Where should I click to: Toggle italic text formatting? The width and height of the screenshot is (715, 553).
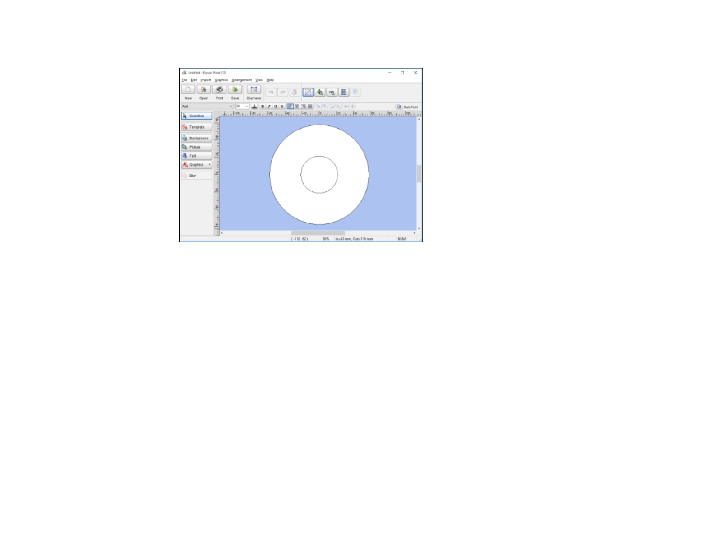coord(269,107)
